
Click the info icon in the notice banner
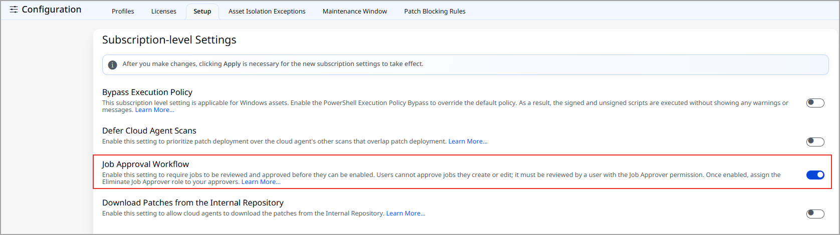[x=113, y=65]
